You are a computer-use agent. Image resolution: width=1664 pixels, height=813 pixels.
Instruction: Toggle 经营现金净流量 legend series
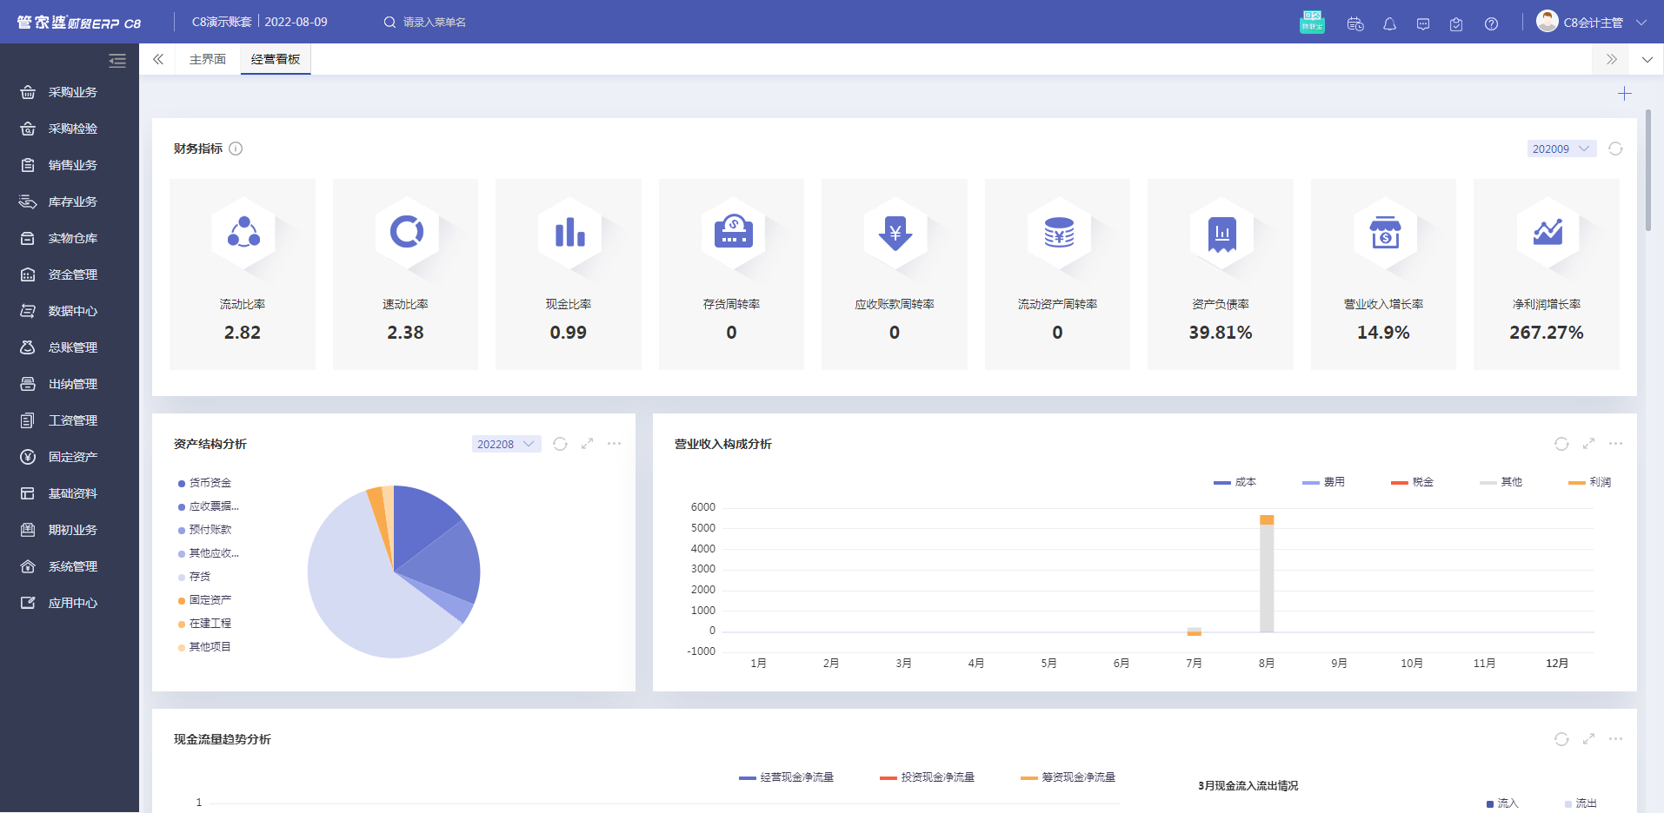787,777
